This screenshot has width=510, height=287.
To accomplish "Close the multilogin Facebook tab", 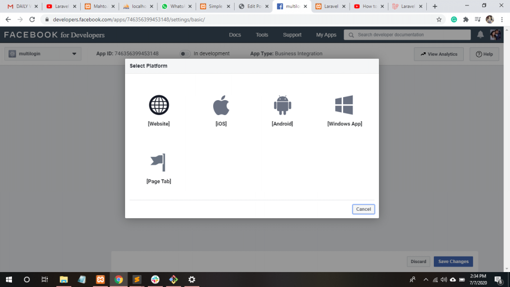I will 305,6.
